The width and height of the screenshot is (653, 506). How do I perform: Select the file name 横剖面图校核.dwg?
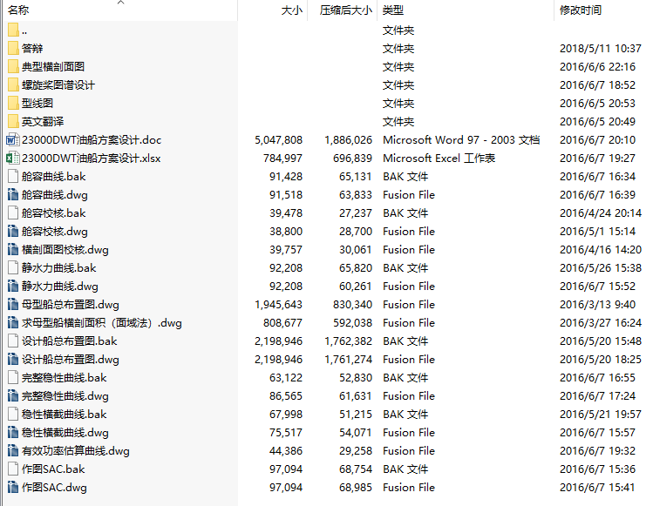point(65,250)
